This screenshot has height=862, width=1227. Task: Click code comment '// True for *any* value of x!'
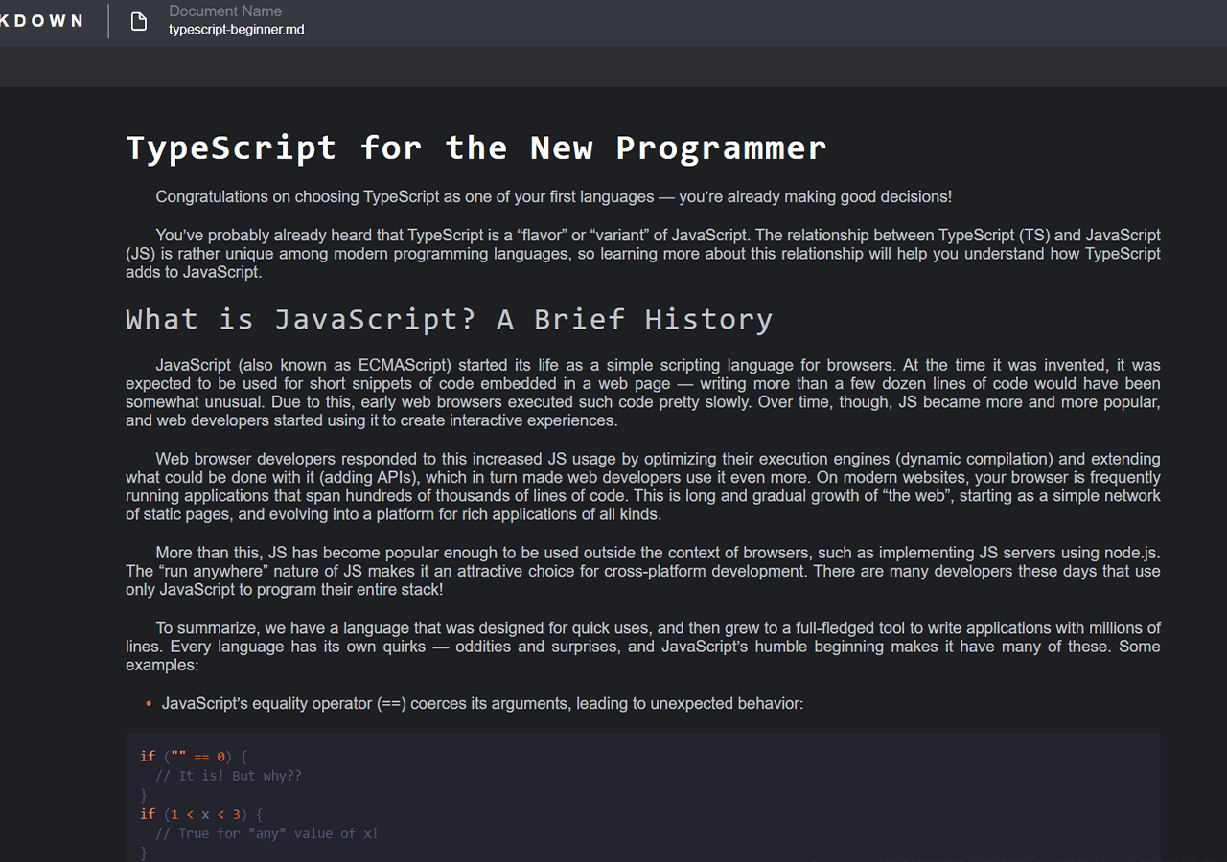tap(266, 833)
